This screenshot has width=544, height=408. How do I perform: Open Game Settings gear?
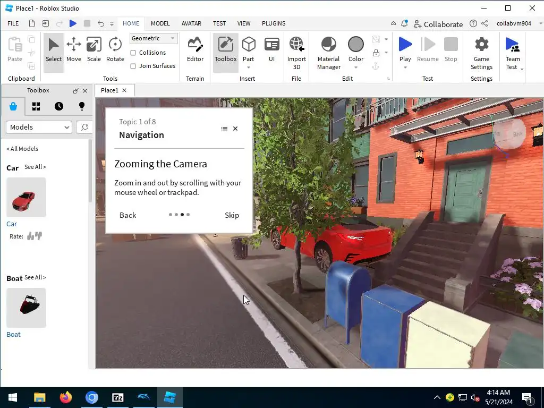coord(481,53)
